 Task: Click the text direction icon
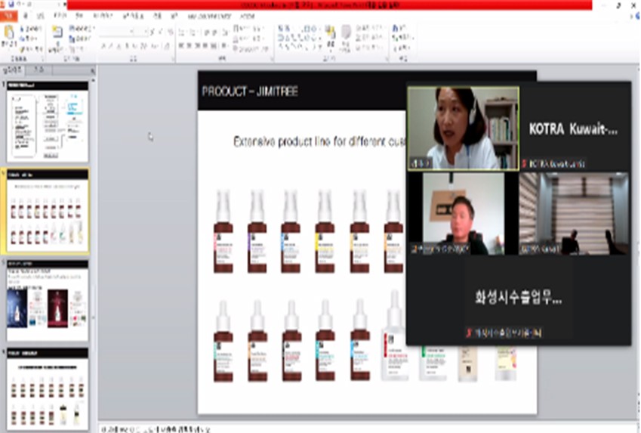(x=236, y=29)
